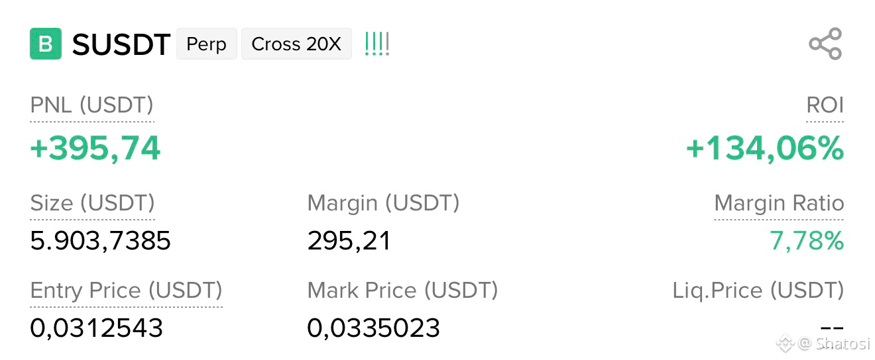Click the 295,21 margin amount

(x=349, y=242)
